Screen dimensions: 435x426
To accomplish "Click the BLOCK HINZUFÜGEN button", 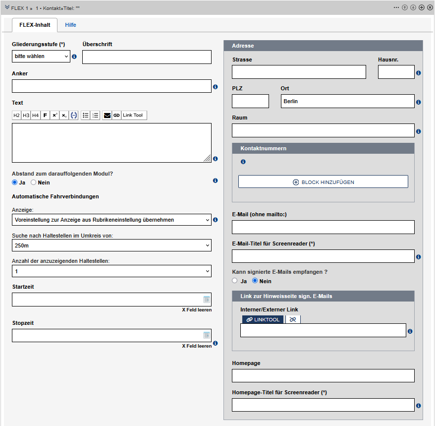I will (x=323, y=182).
